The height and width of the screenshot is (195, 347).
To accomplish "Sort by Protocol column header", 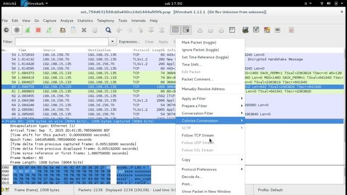I will (x=142, y=50).
